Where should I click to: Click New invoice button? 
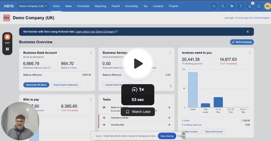tap(191, 132)
